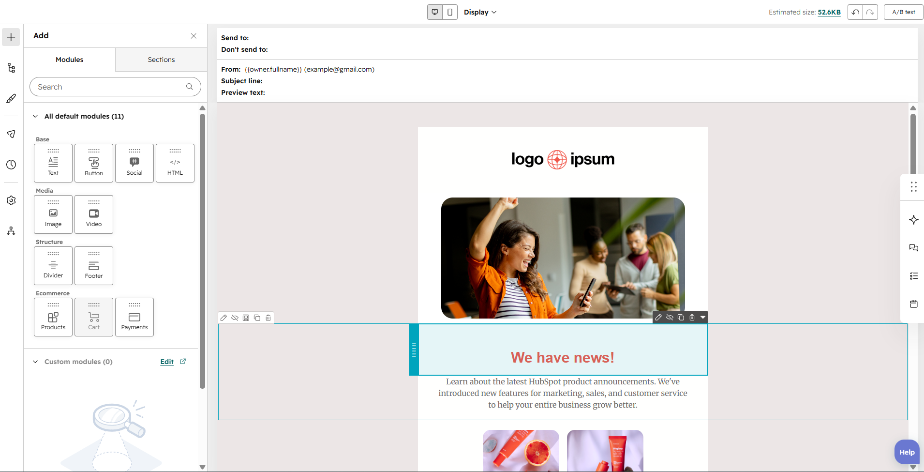The width and height of the screenshot is (924, 472).
Task: Switch to desktop preview
Action: [435, 12]
